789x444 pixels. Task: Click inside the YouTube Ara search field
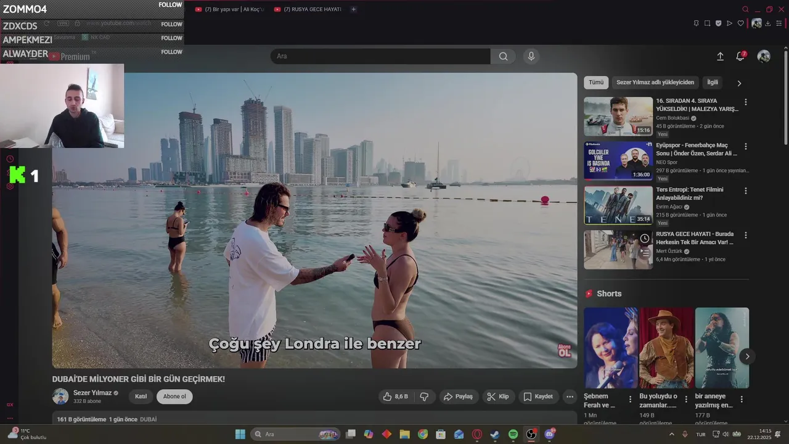point(380,56)
